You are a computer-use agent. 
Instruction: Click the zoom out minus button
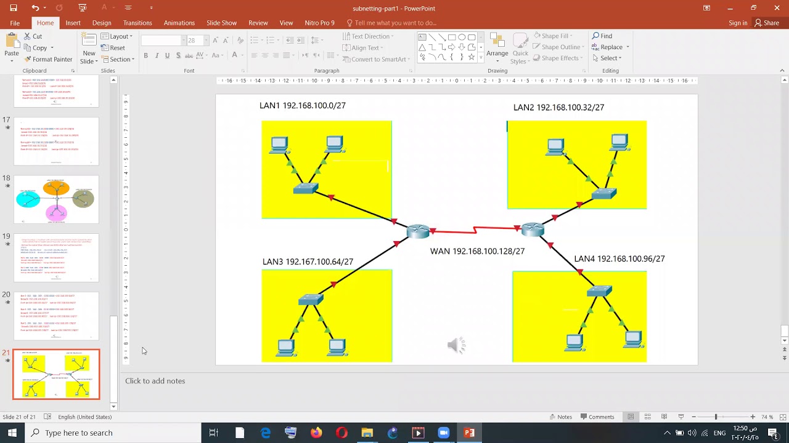click(693, 417)
